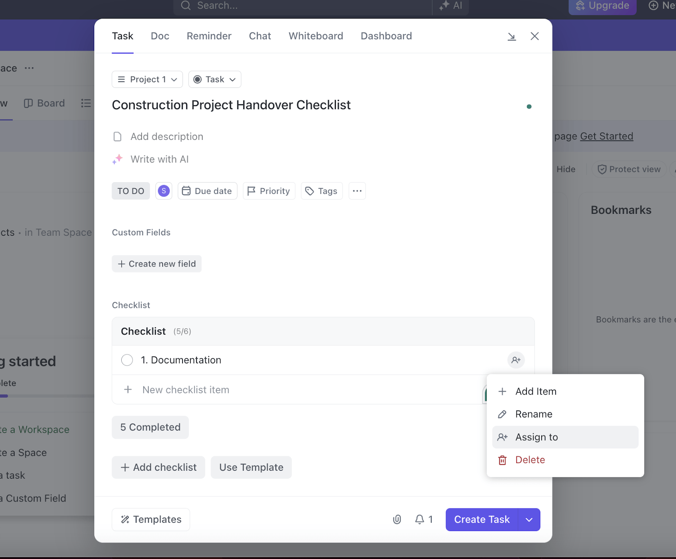Screen dimensions: 676x559
Task: Open the Due date calendar icon
Action: (186, 191)
